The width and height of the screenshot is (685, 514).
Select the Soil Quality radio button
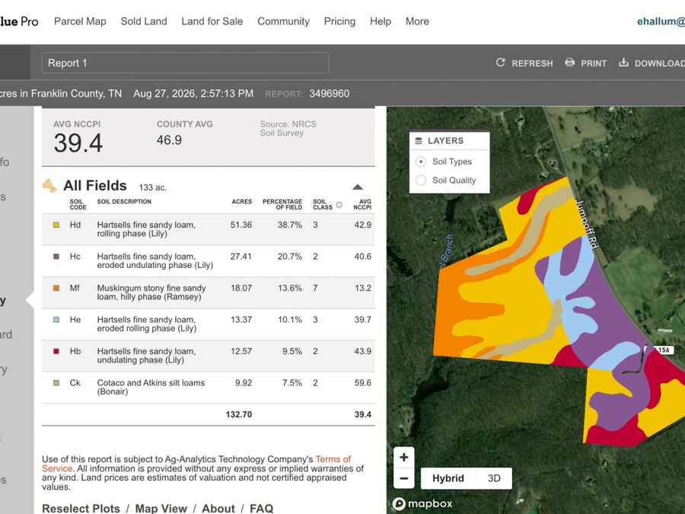tap(421, 180)
